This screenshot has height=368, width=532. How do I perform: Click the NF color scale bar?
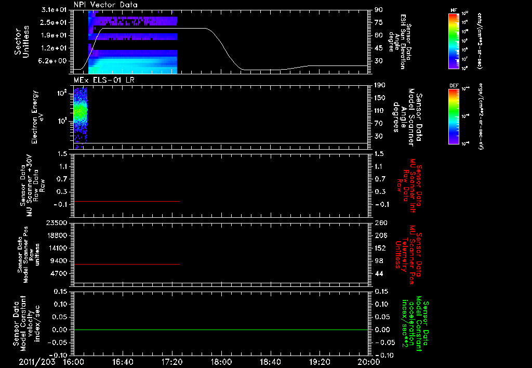pos(454,41)
